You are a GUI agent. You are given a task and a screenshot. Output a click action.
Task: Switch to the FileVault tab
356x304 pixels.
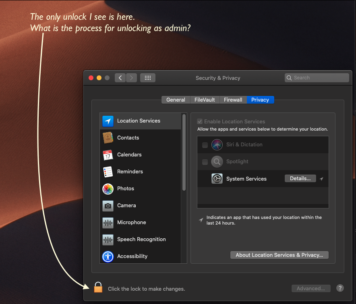click(x=205, y=100)
